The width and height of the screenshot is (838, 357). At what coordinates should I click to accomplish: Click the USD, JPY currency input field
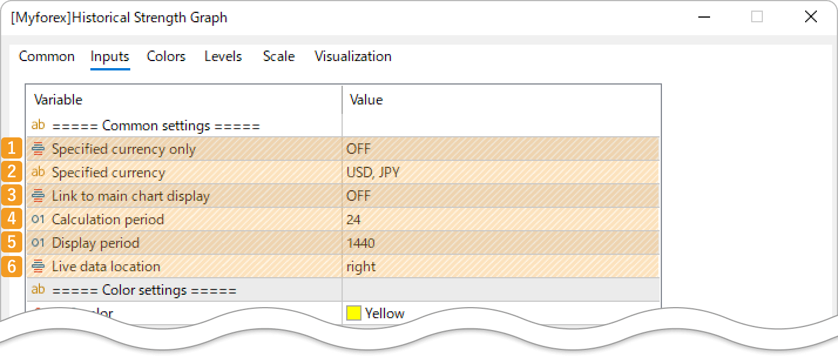pos(411,172)
